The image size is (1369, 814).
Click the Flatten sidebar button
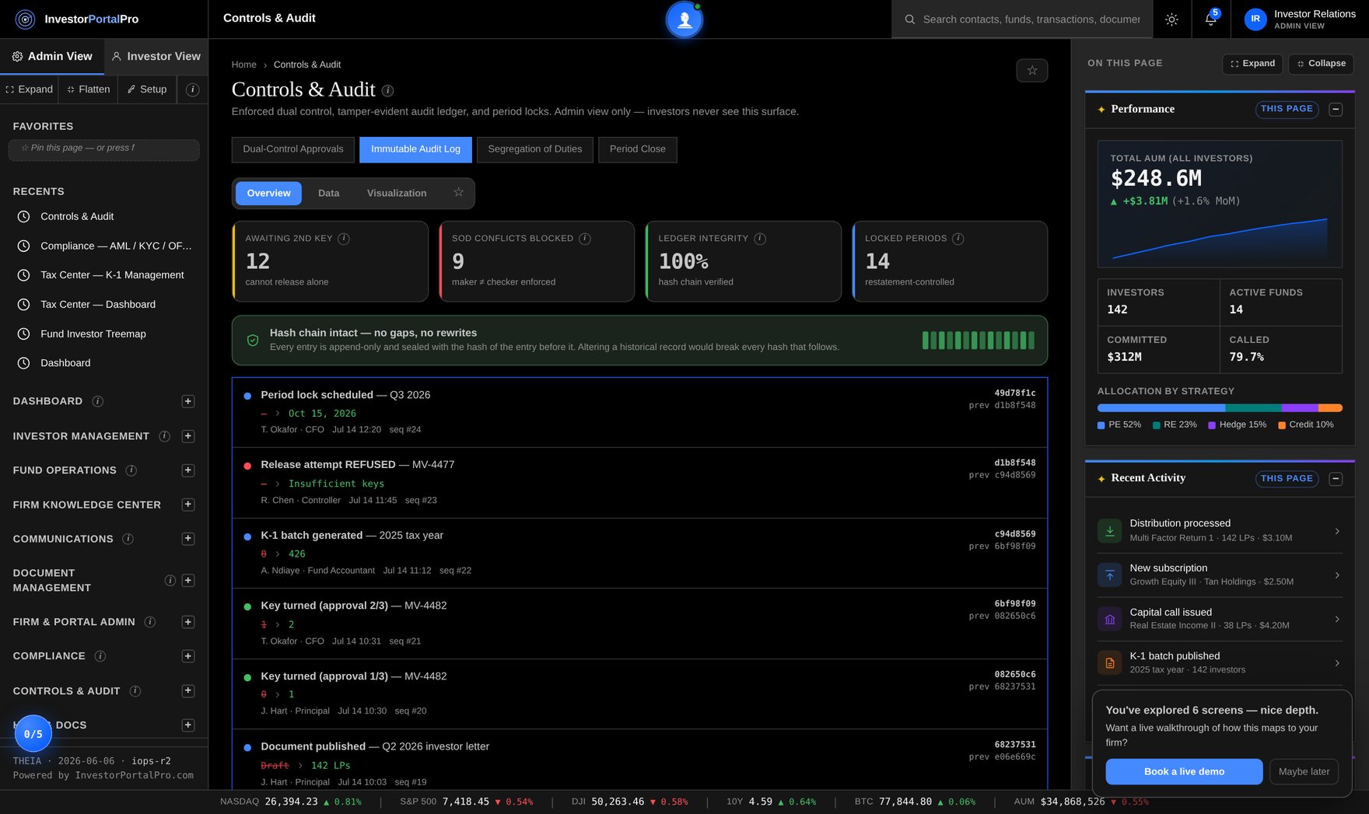pyautogui.click(x=89, y=89)
